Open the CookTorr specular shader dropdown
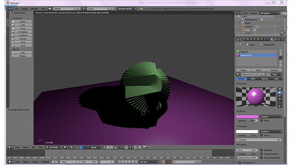Viewport: 293px width, 165px height. coord(271,132)
